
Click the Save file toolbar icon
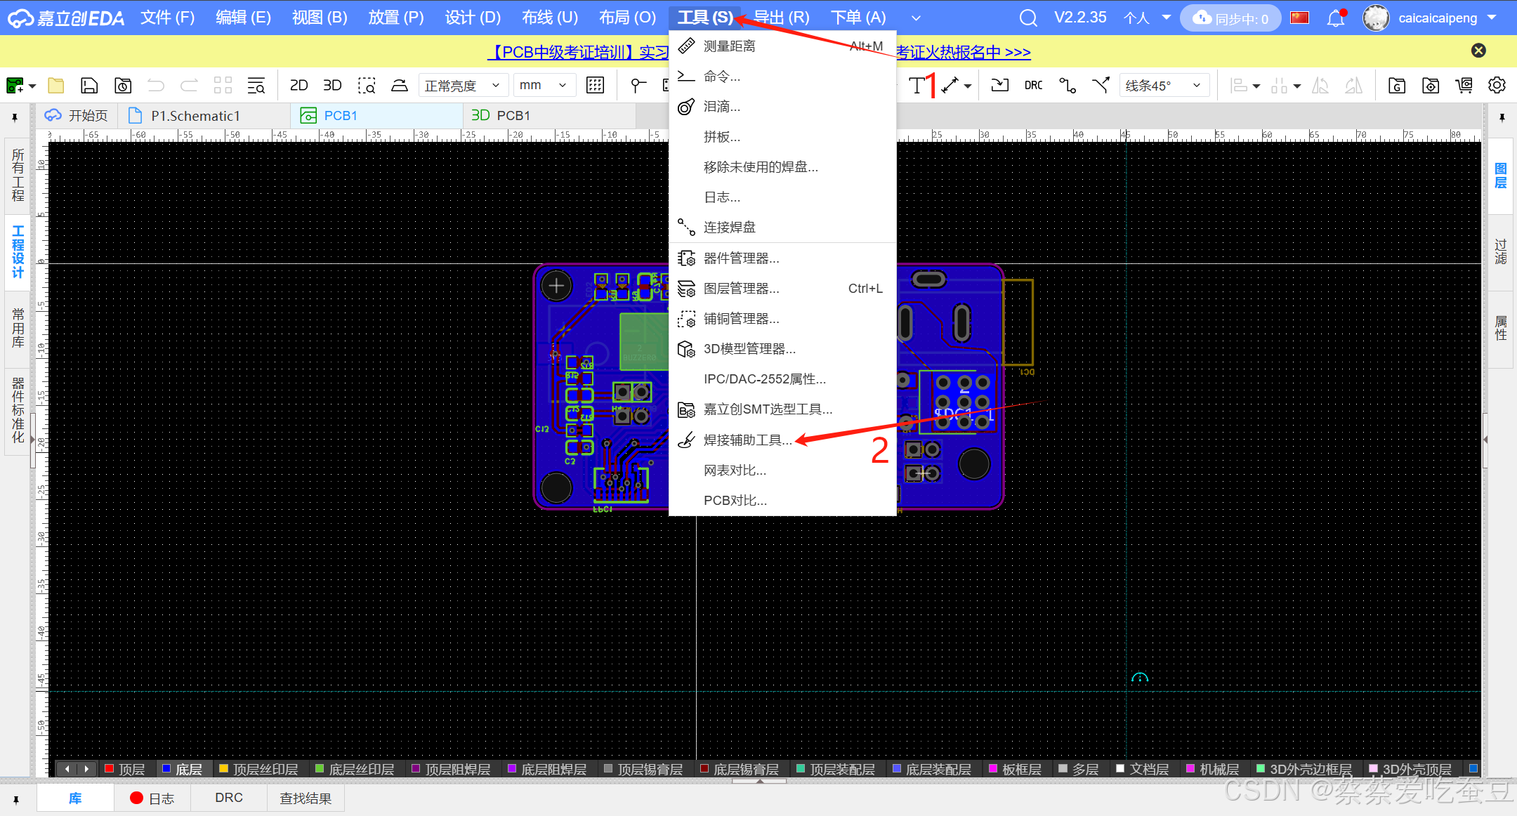(89, 86)
